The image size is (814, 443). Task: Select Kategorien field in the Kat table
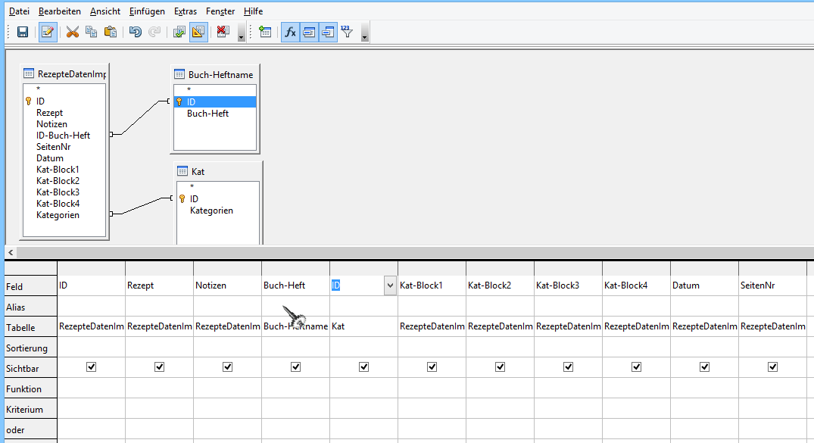pos(211,211)
